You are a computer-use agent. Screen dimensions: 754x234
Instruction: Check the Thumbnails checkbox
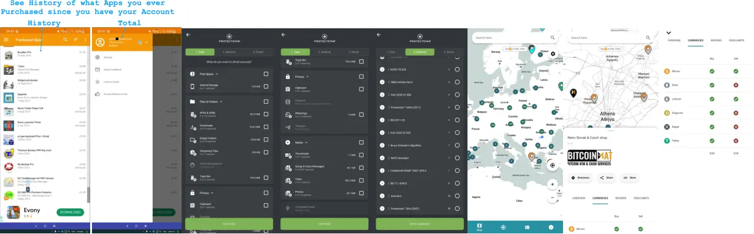361,155
